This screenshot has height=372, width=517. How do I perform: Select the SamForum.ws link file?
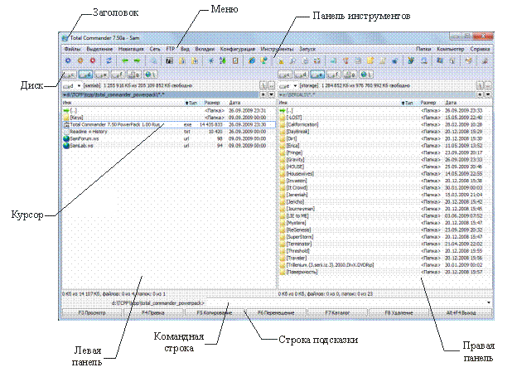169,138
